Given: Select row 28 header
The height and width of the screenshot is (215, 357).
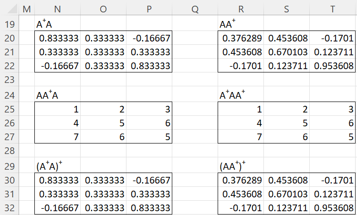Looking at the screenshot, I should coord(10,151).
